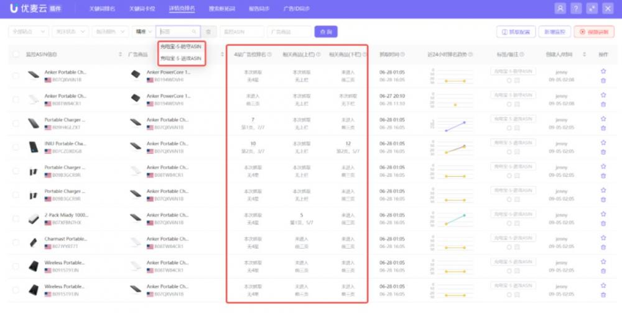Click the 新增监控 button
Screen dimensions: 622x317
point(555,32)
